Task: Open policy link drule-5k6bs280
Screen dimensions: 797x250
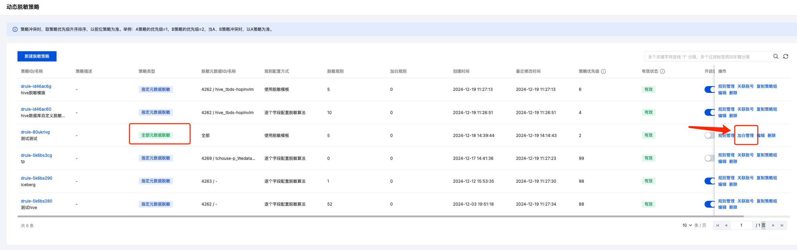Action: click(x=37, y=201)
